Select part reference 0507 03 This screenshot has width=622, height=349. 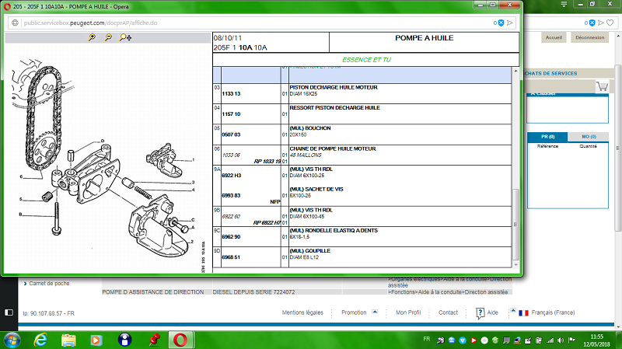(231, 134)
